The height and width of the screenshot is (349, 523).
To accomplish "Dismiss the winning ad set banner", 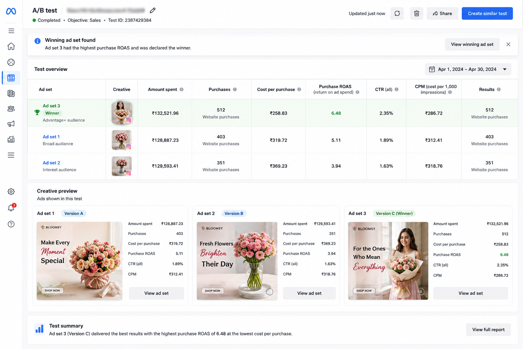I will (508, 44).
